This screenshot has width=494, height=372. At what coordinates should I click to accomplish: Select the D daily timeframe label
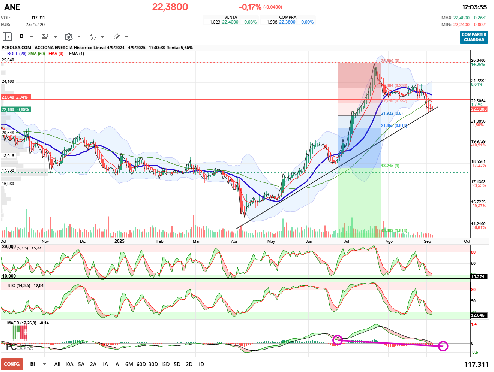tap(21, 36)
